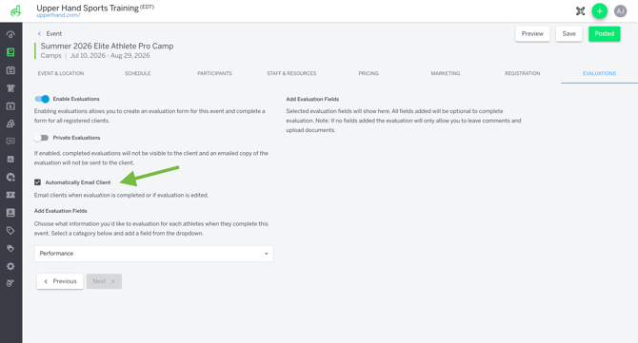Open the bottom medal icon in sidebar
Image resolution: width=638 pixels, height=343 pixels.
(x=10, y=283)
